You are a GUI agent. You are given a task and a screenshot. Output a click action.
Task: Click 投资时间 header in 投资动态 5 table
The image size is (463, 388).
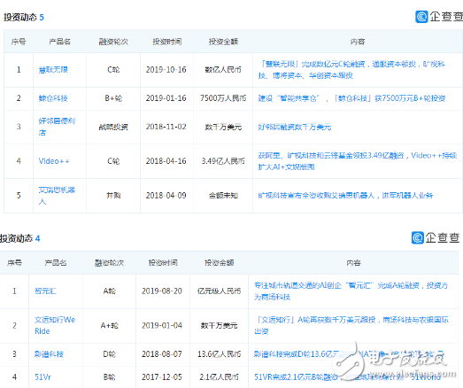pyautogui.click(x=166, y=42)
